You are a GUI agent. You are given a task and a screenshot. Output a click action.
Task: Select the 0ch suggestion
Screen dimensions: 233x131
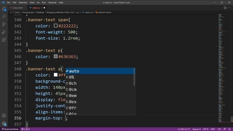click(99, 83)
